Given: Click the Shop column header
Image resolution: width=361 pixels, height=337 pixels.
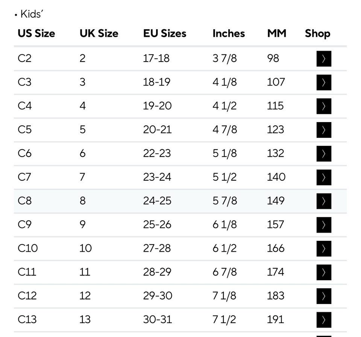Looking at the screenshot, I should pyautogui.click(x=318, y=33).
